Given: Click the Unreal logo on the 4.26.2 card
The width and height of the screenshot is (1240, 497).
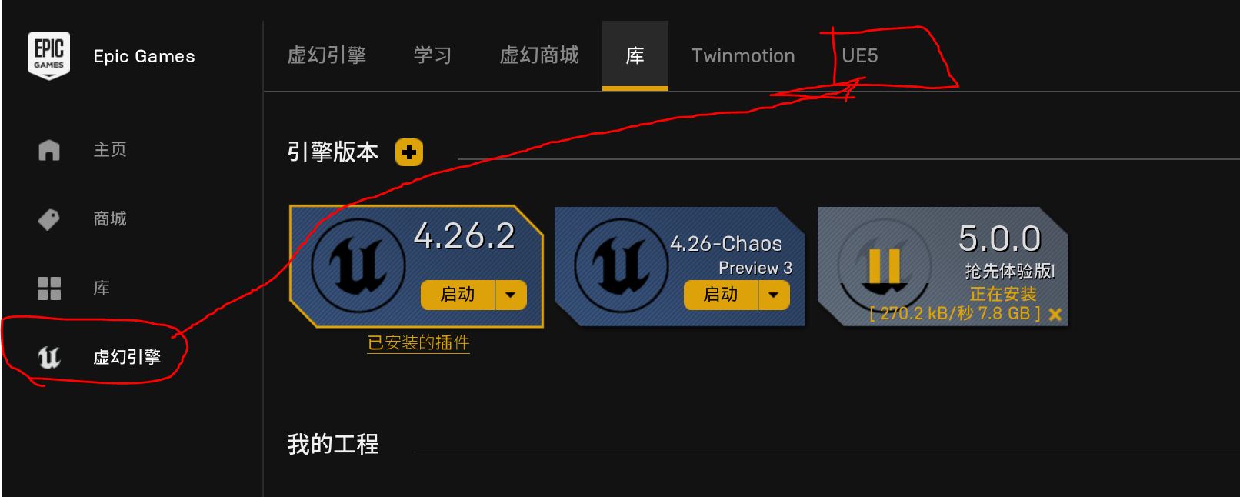Looking at the screenshot, I should pos(358,265).
